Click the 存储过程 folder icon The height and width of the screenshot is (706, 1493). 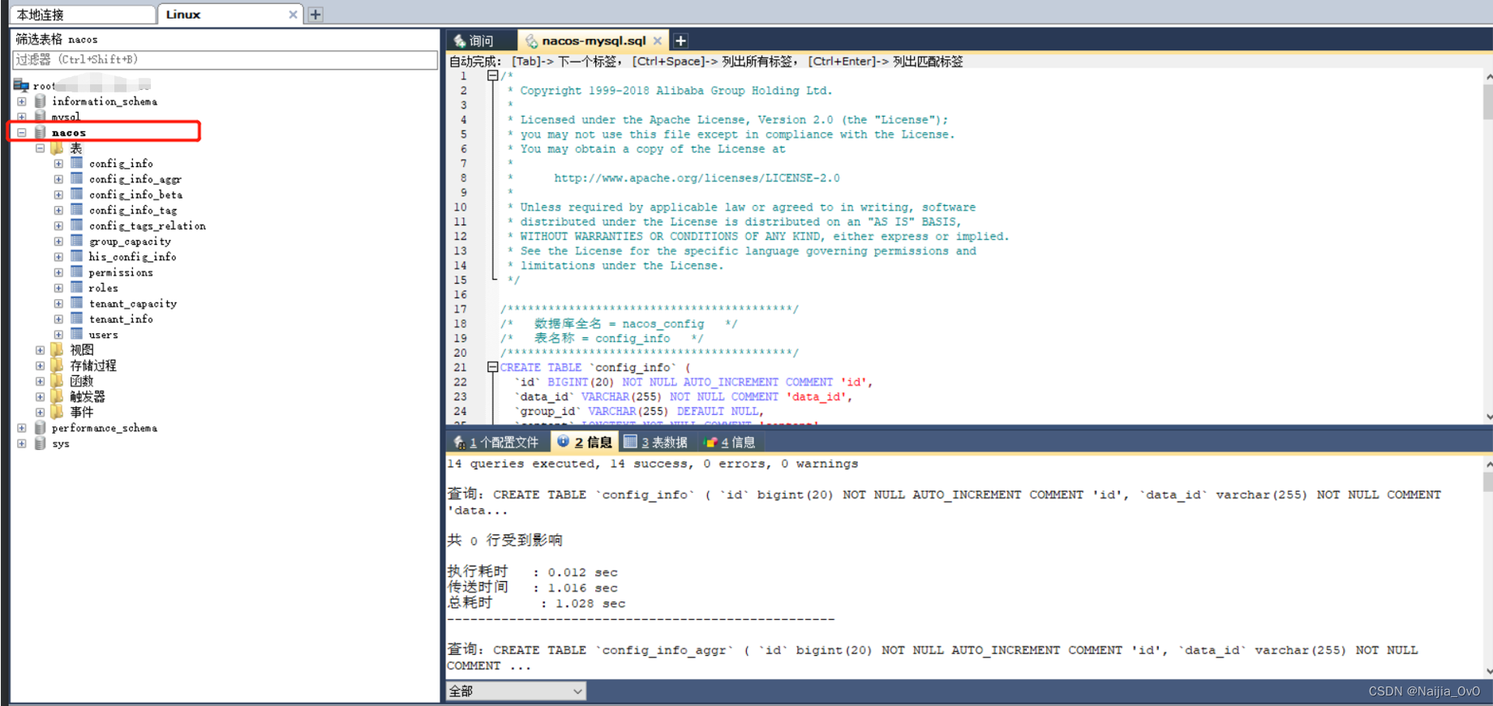tap(58, 365)
